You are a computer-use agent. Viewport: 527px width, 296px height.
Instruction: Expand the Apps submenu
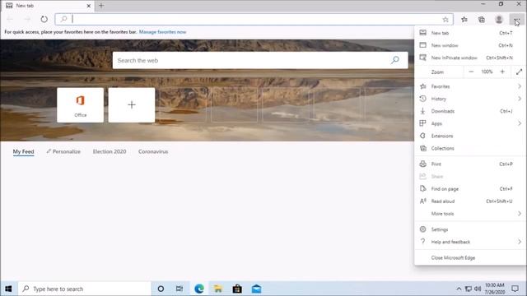470,123
